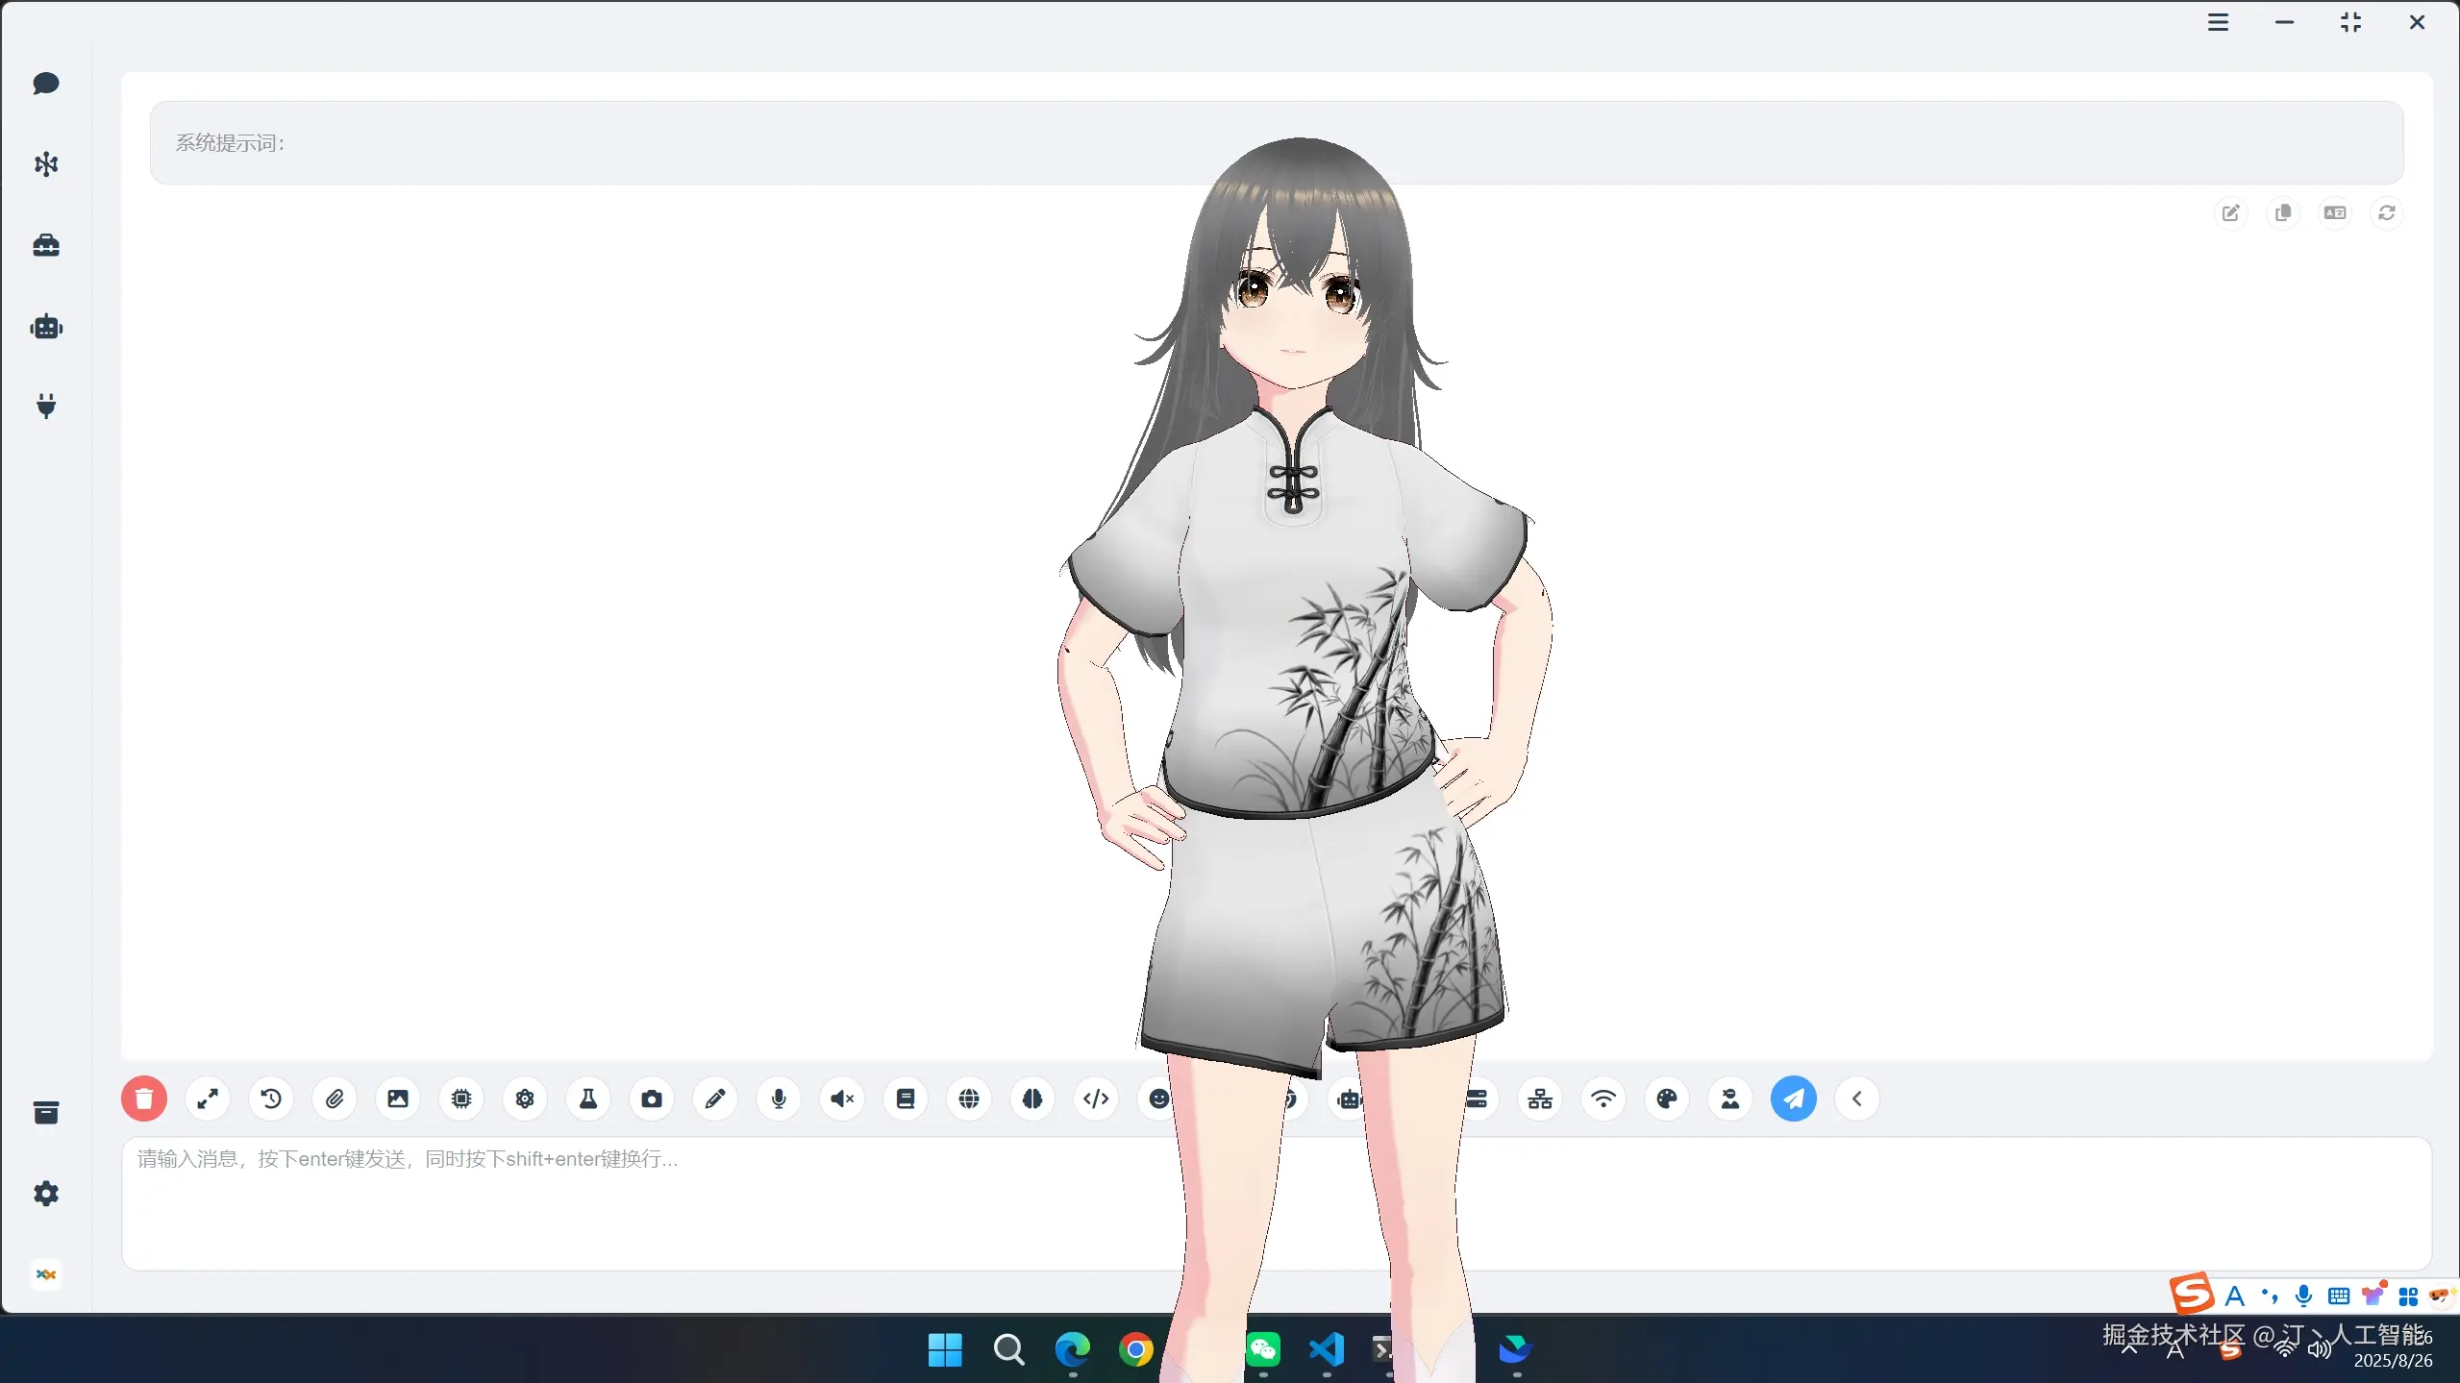Click the flask experiment icon
Image resolution: width=2460 pixels, height=1383 pixels.
(x=587, y=1099)
